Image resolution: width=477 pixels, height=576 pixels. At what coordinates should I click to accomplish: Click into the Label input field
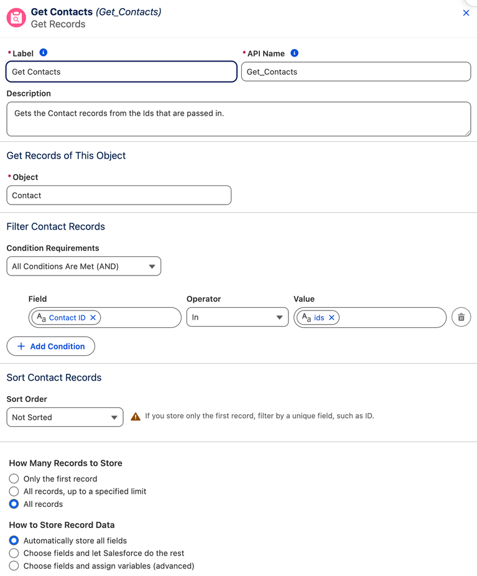click(x=121, y=72)
